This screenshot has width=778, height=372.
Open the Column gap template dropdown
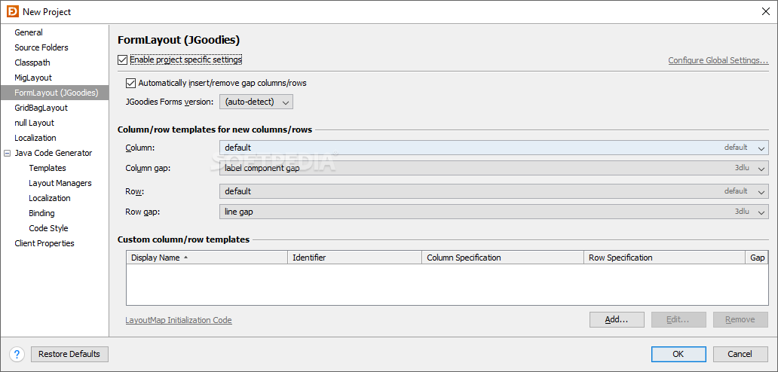761,169
